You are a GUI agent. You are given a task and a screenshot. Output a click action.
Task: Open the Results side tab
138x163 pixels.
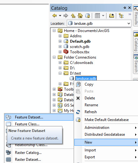tap(136, 16)
